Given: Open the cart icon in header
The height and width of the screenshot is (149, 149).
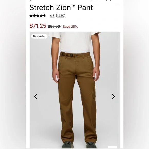Looking at the screenshot, I should tap(108, 1).
